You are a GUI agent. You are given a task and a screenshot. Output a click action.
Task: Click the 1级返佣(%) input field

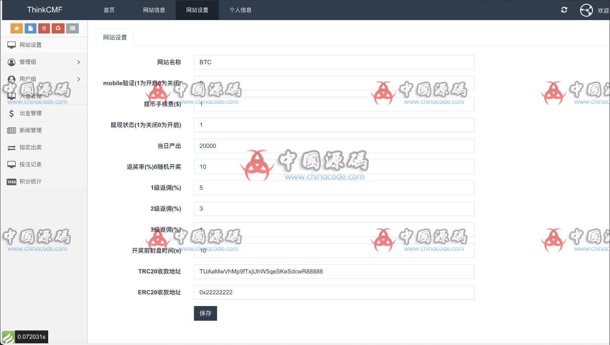coord(334,188)
